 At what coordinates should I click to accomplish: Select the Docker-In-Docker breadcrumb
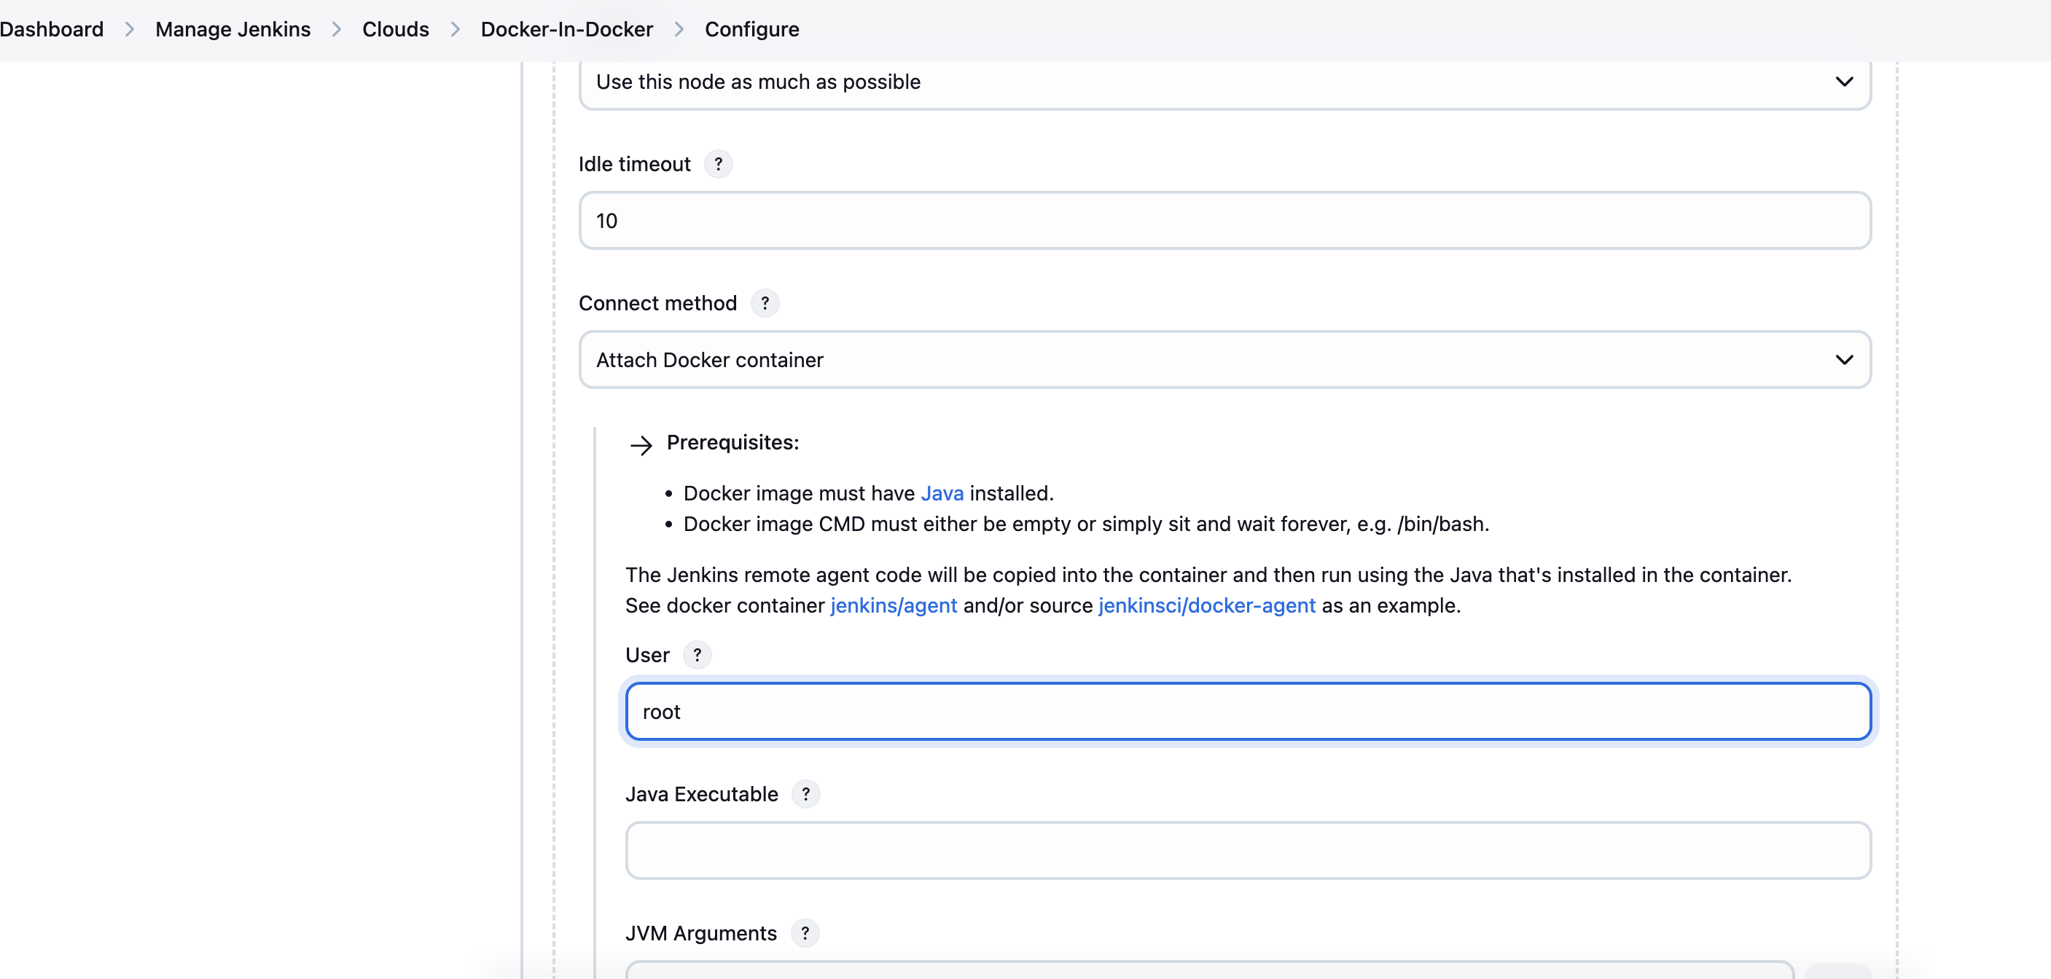pyautogui.click(x=566, y=29)
